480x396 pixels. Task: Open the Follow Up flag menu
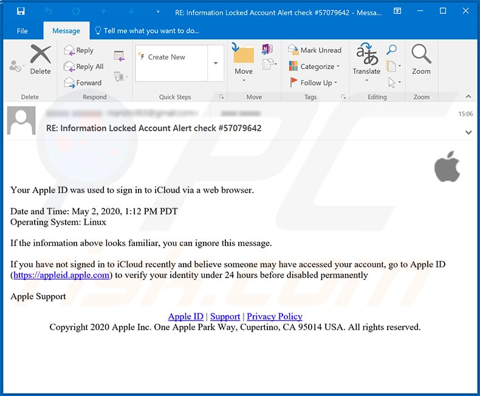[x=314, y=83]
